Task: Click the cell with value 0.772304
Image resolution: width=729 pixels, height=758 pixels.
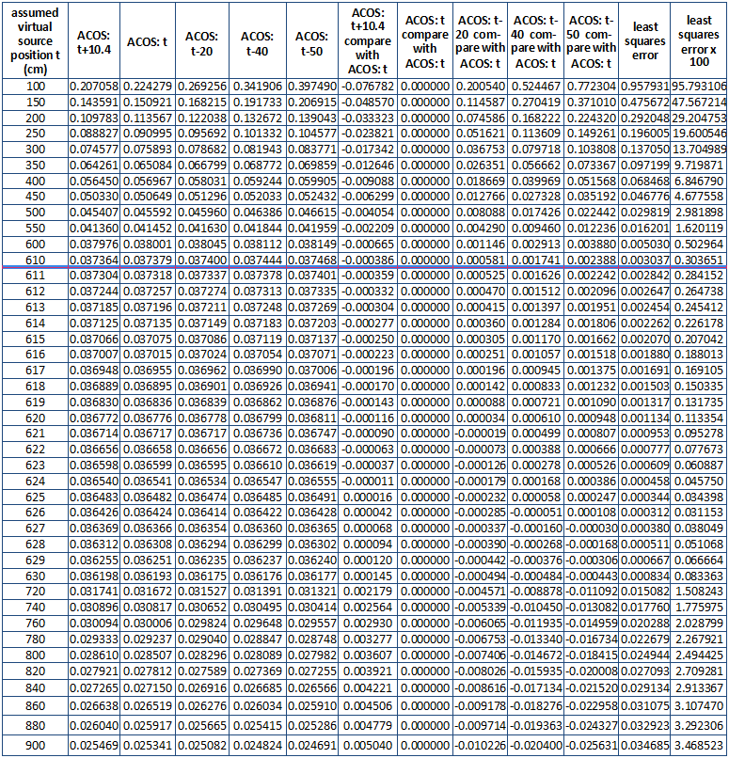Action: click(x=593, y=86)
